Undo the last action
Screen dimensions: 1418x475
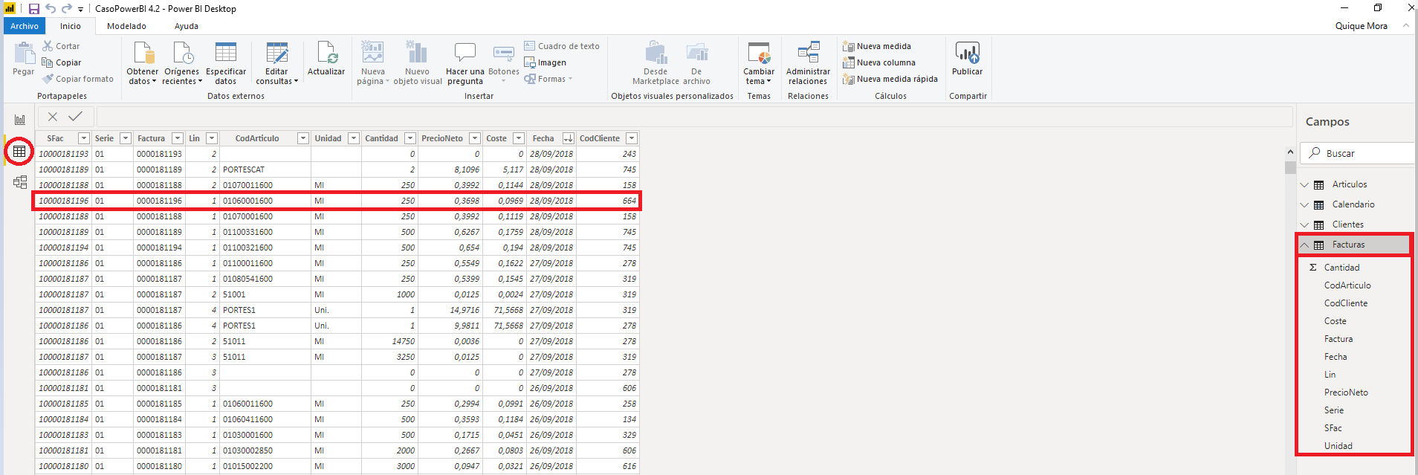(x=51, y=9)
